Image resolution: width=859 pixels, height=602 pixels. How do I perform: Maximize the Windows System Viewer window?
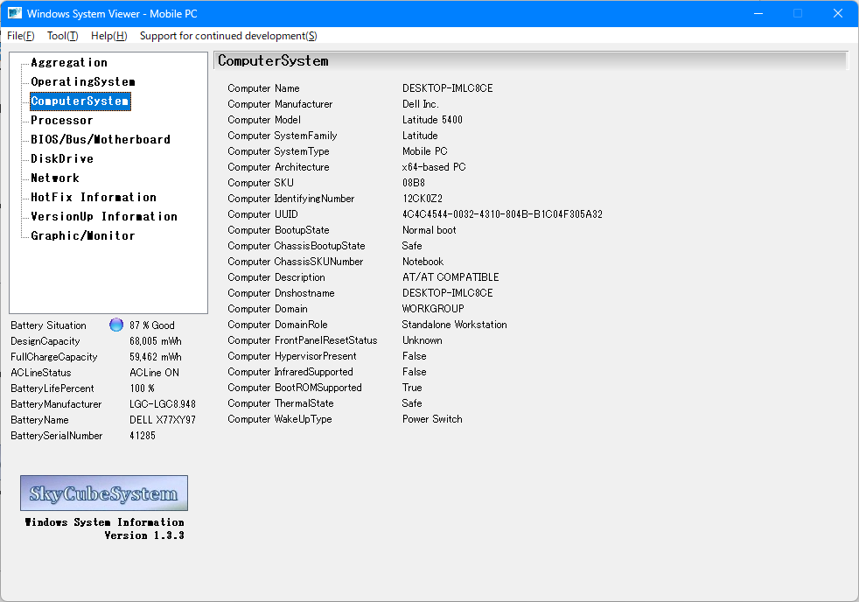coord(798,13)
